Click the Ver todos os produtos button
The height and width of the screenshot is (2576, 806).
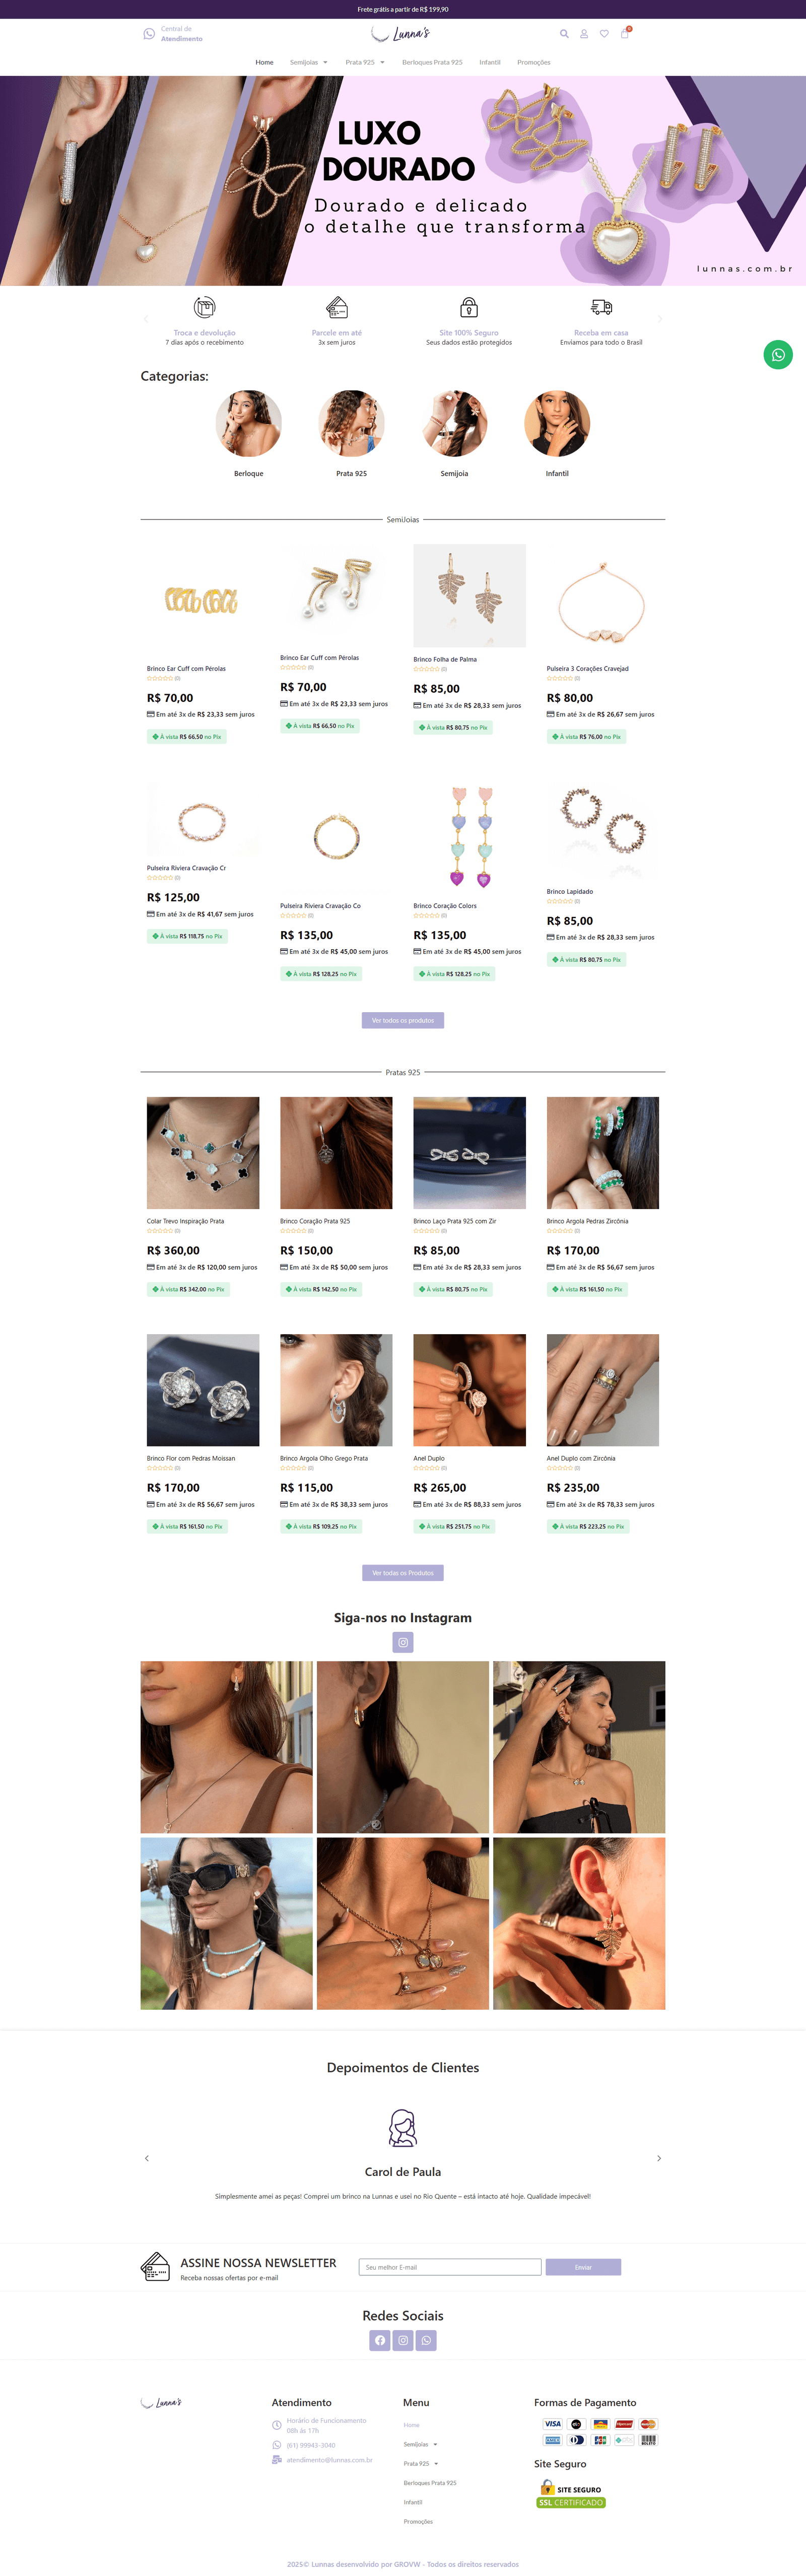pos(403,1020)
